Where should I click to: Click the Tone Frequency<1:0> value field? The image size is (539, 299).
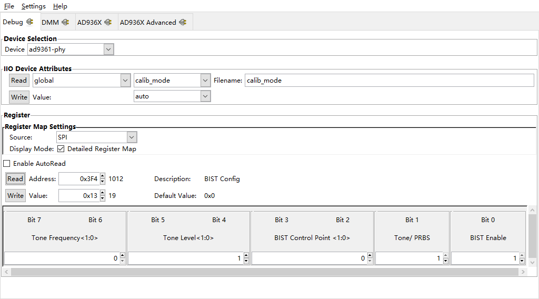[x=62, y=258]
